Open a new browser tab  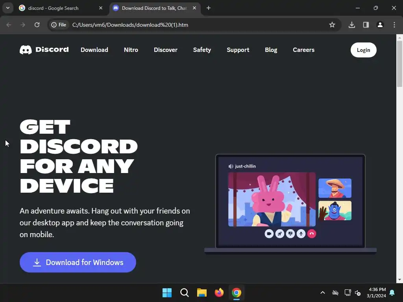[209, 8]
